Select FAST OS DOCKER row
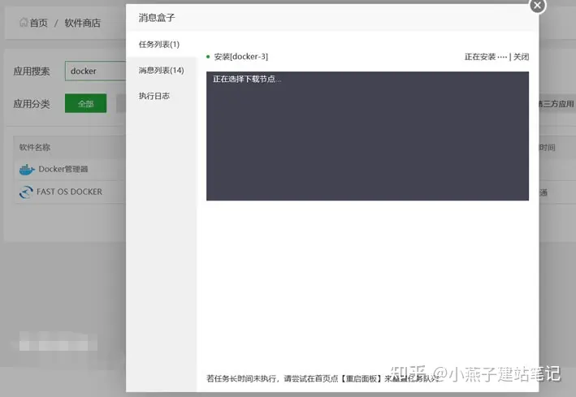 (70, 192)
